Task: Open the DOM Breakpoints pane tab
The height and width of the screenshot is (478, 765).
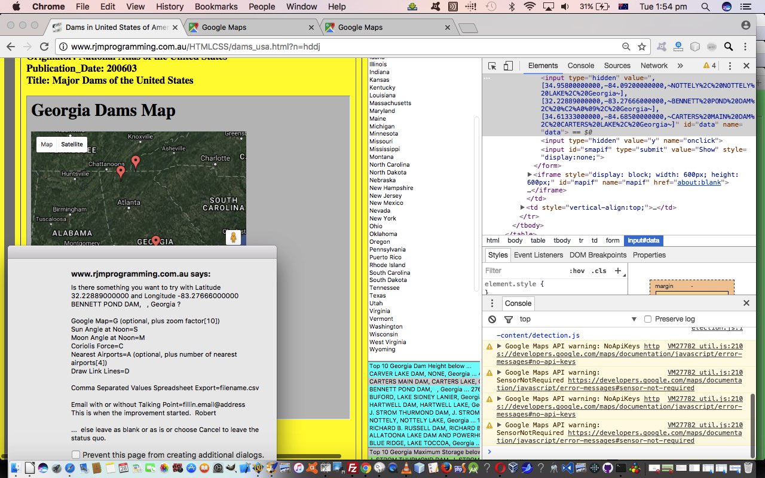Action: click(598, 255)
